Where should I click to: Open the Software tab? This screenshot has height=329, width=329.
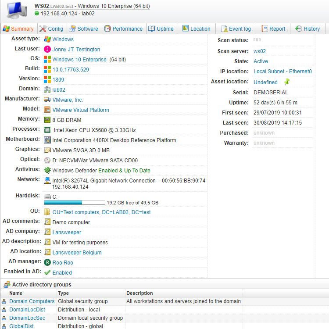pos(84,29)
